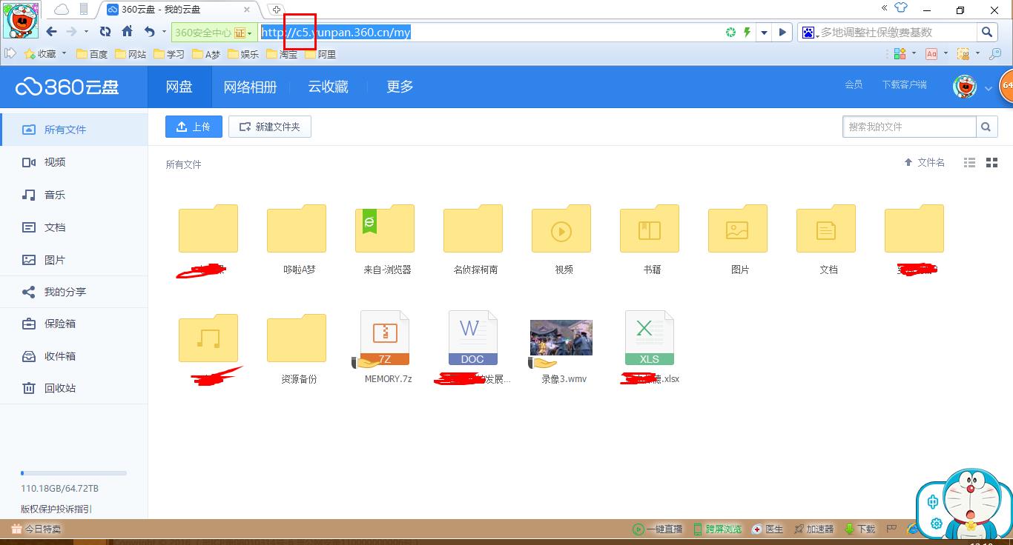Switch to the 网络相册 tab

point(250,87)
